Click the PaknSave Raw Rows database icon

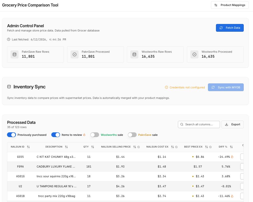click(x=15, y=54)
